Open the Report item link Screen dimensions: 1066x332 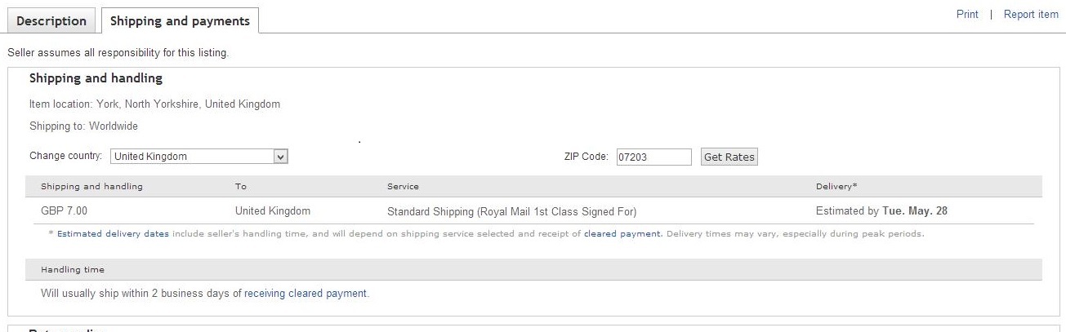[x=1031, y=15]
